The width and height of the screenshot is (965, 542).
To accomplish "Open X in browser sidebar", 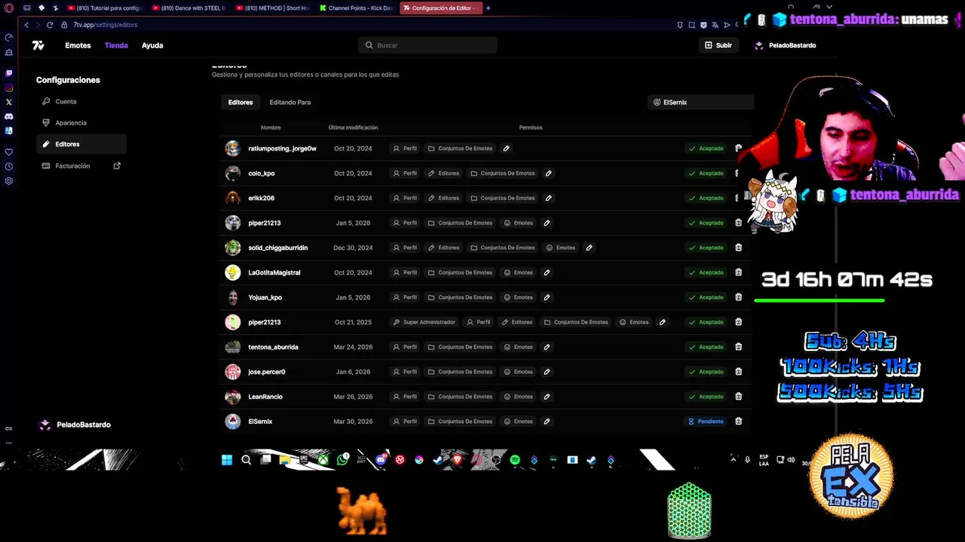I will (9, 102).
